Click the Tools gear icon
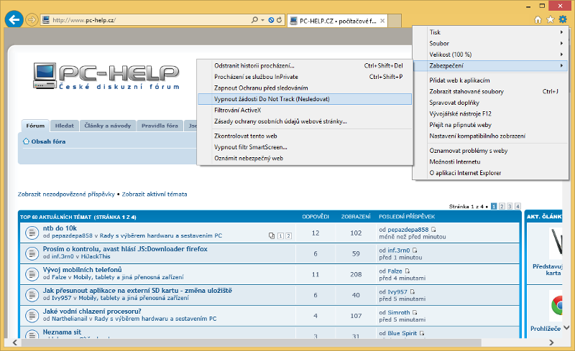 click(563, 20)
